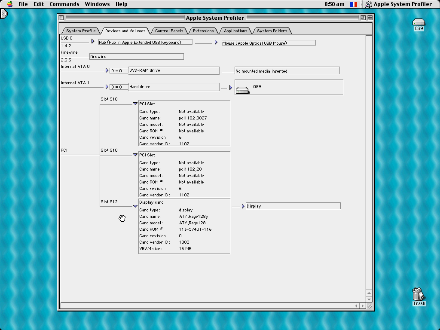Click the Slot $12 label
Screen dimensions: 440x330
pos(109,202)
